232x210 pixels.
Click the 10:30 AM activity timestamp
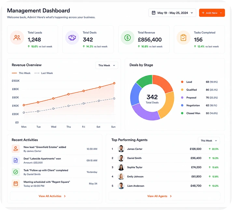[x=92, y=149]
